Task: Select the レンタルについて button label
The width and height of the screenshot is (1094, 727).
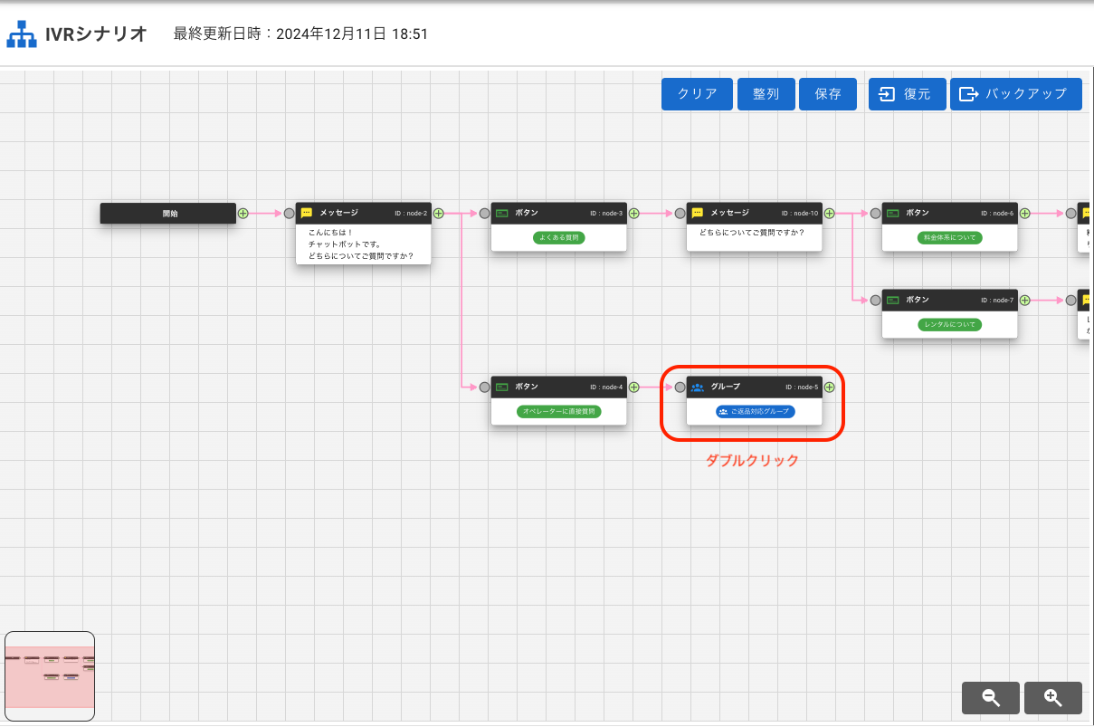Action: coord(950,325)
